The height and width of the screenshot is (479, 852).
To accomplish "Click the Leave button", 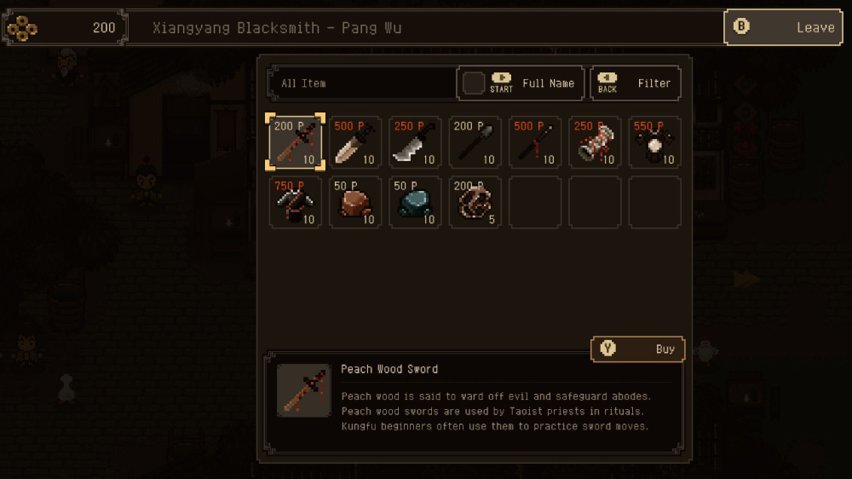I will [783, 27].
